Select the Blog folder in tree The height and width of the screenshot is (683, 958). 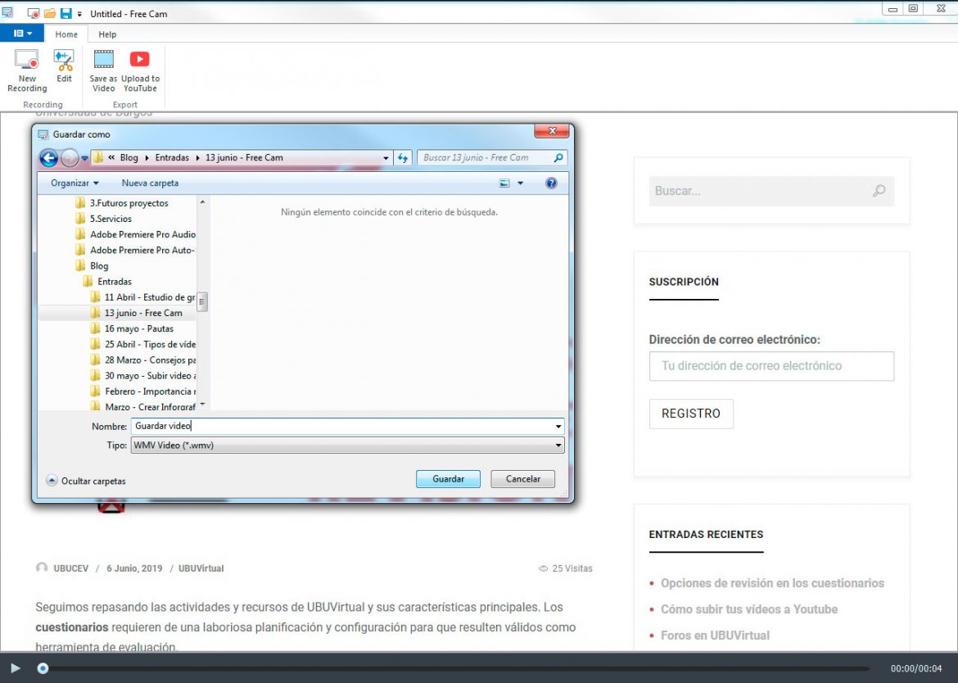[92, 265]
